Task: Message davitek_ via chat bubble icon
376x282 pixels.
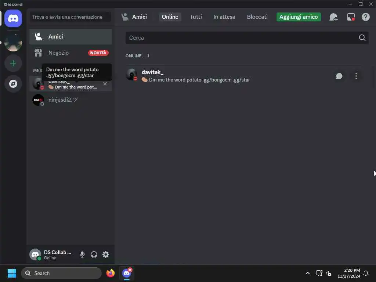Action: [339, 76]
